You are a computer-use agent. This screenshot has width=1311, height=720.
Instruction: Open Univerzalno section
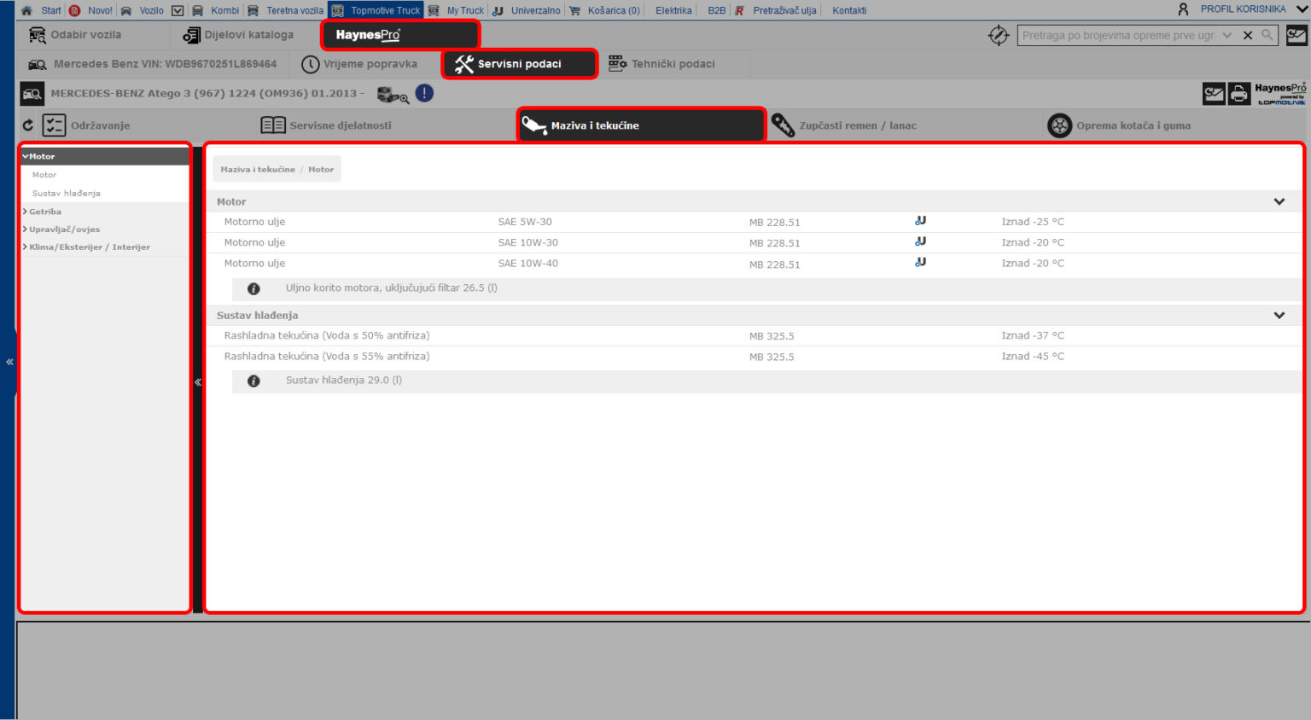click(x=535, y=10)
